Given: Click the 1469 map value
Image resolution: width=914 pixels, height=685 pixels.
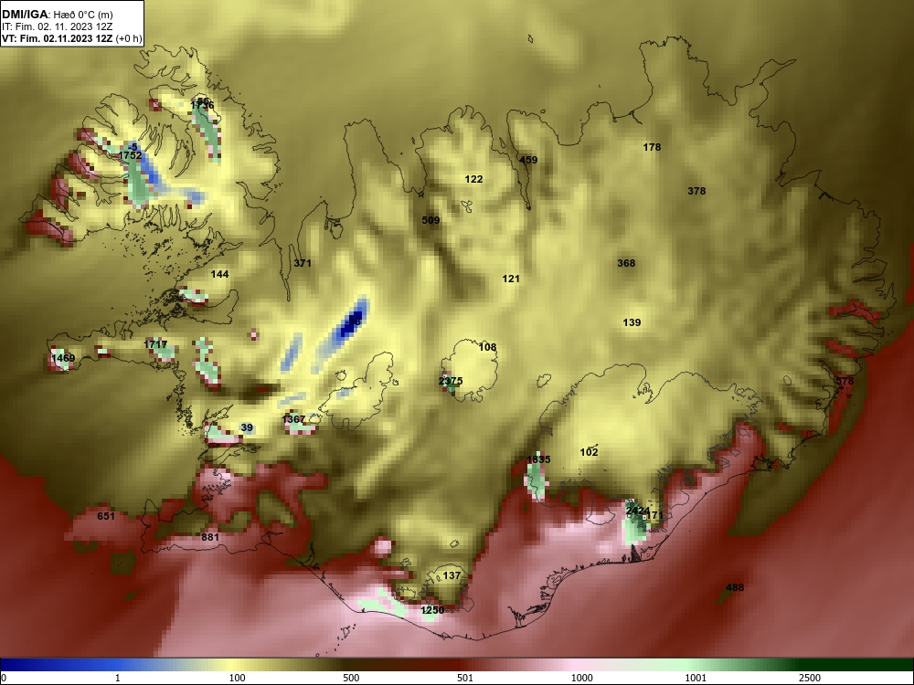Looking at the screenshot, I should 63,358.
